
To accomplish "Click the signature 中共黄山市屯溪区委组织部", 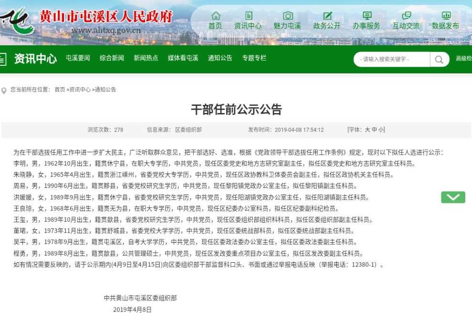I will (140, 298).
